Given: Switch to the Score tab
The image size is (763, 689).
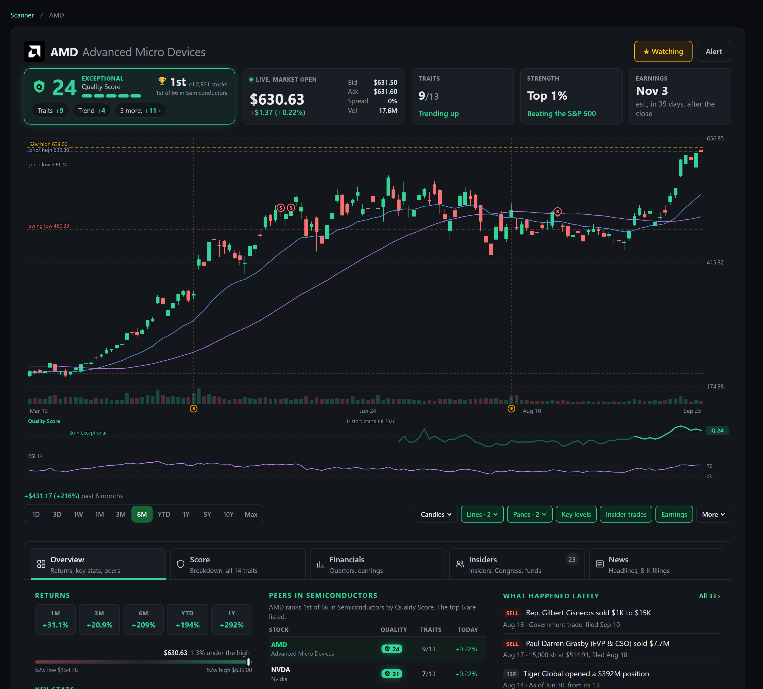Looking at the screenshot, I should pos(238,564).
